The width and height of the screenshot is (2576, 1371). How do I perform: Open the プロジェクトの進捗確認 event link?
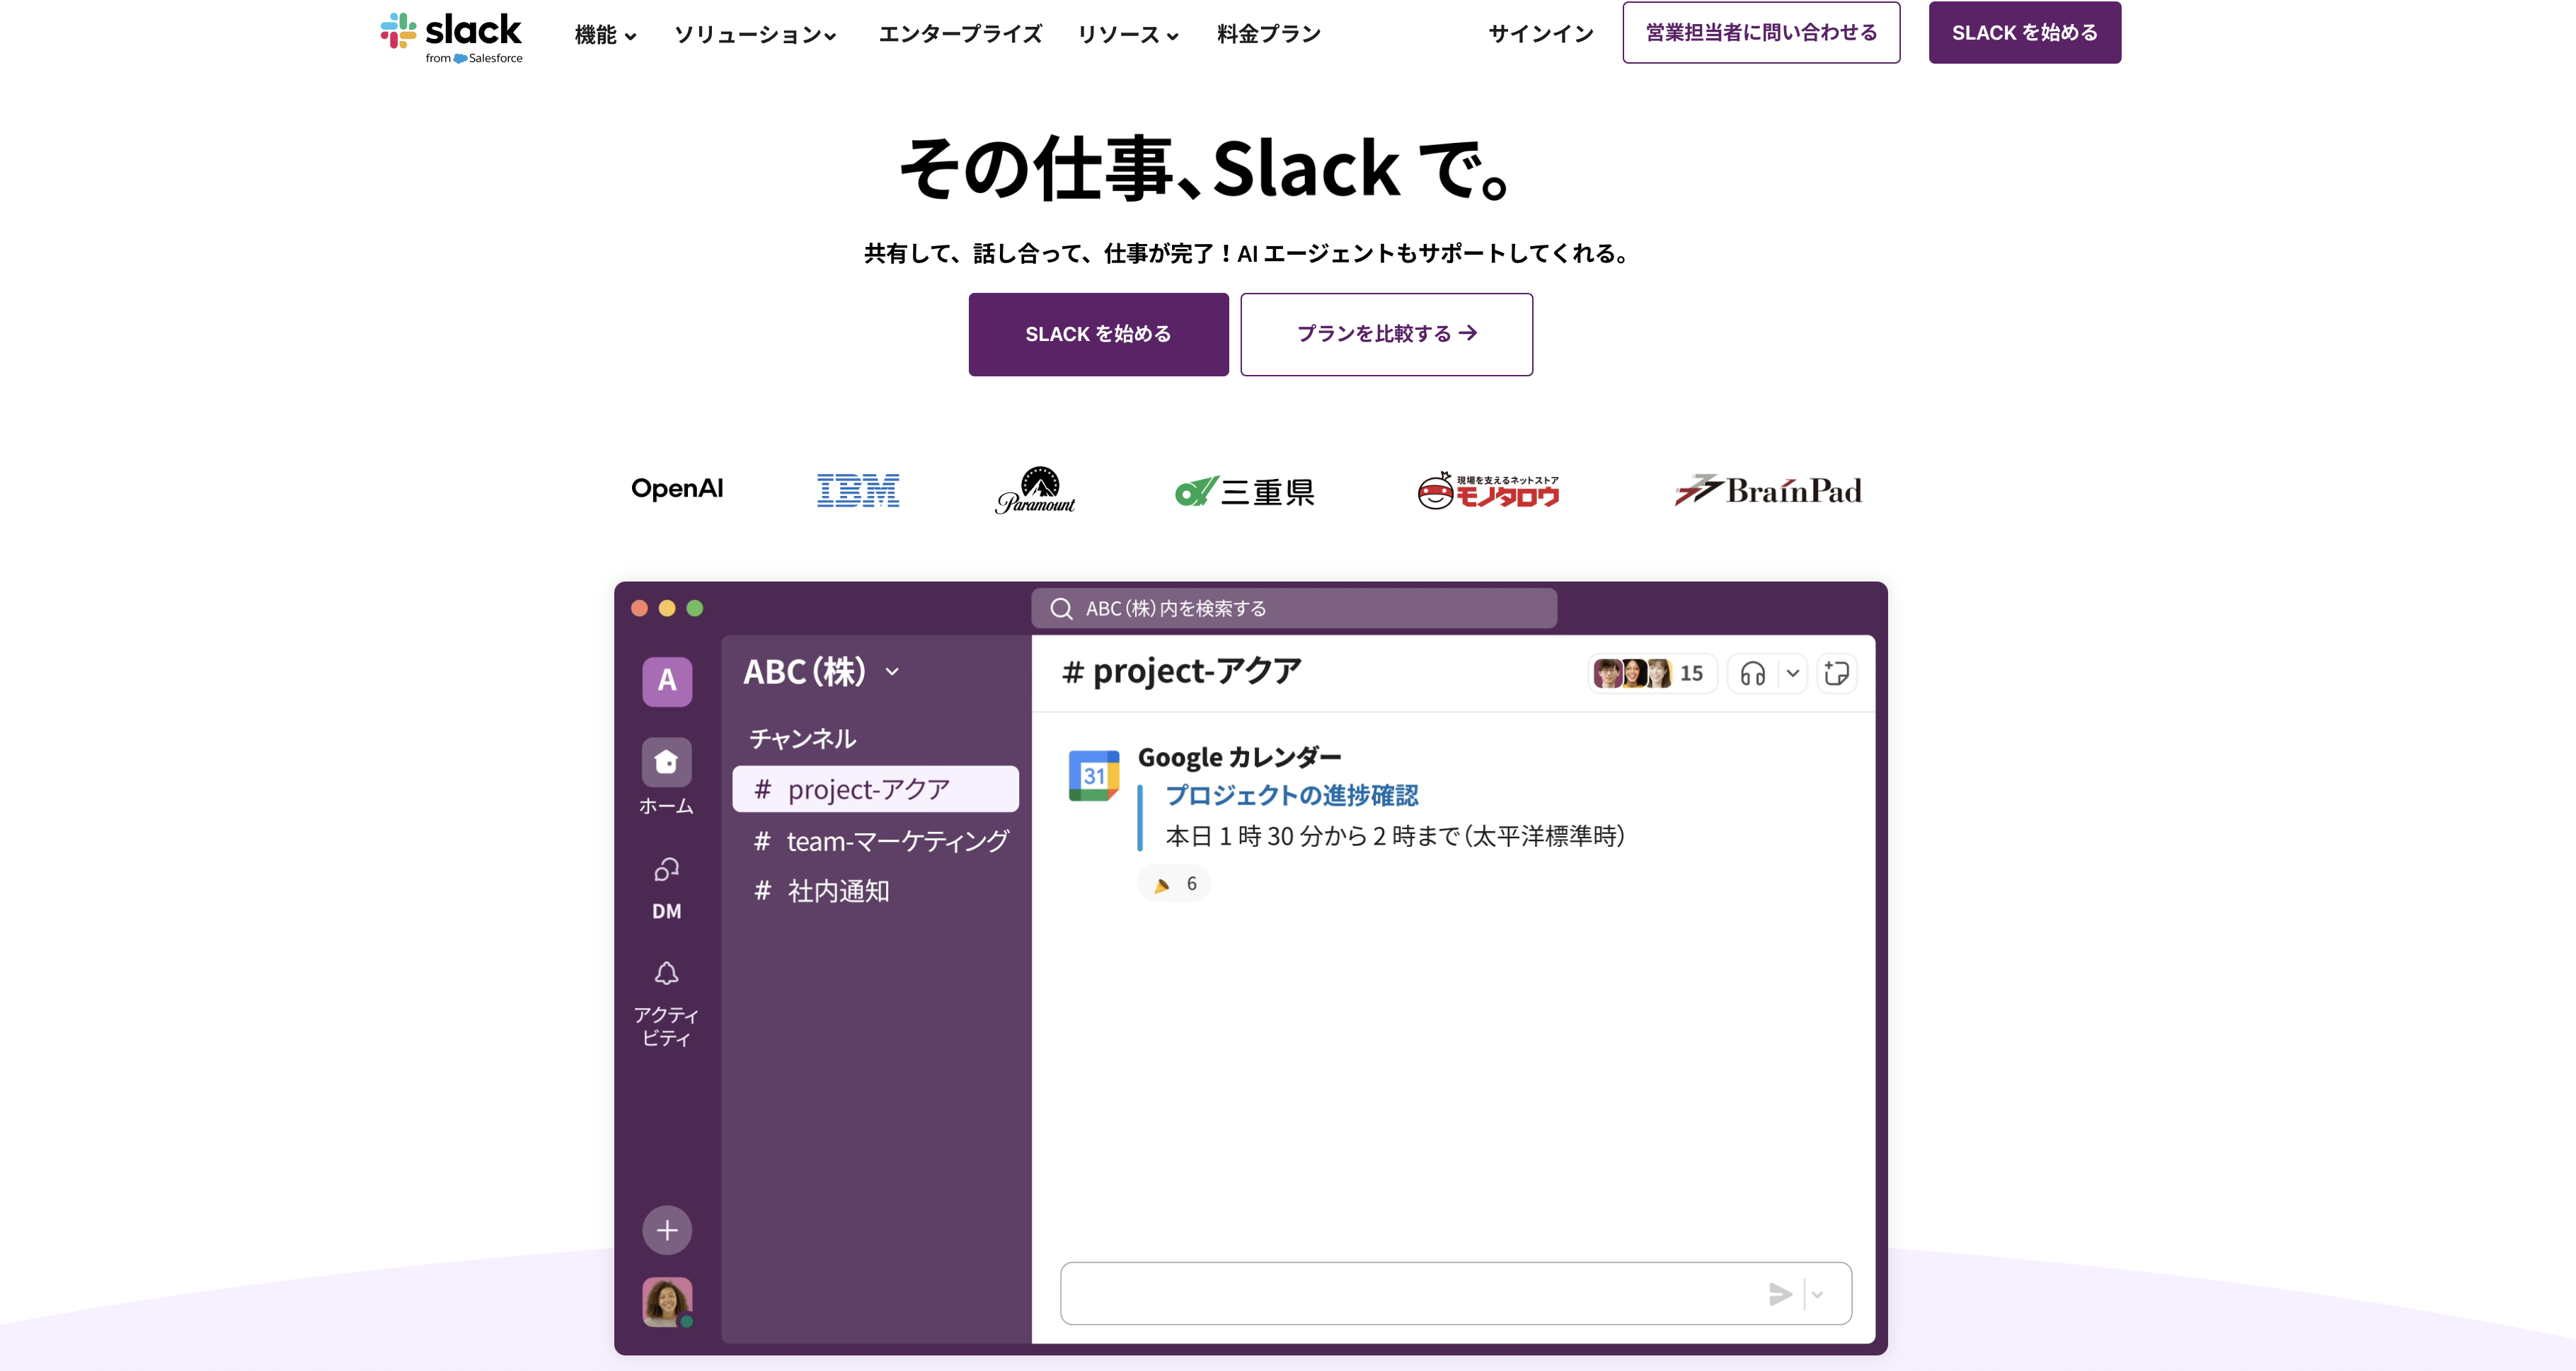point(1292,795)
